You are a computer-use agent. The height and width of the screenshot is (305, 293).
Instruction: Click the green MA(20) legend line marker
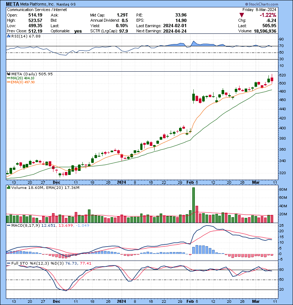[x=8, y=78]
